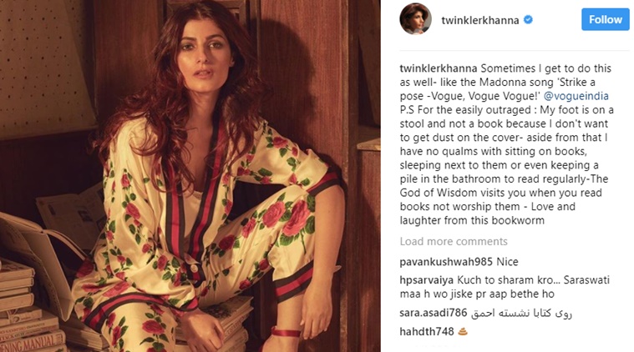Open hahdth748 commenter profile
The width and height of the screenshot is (634, 352).
[x=427, y=332]
